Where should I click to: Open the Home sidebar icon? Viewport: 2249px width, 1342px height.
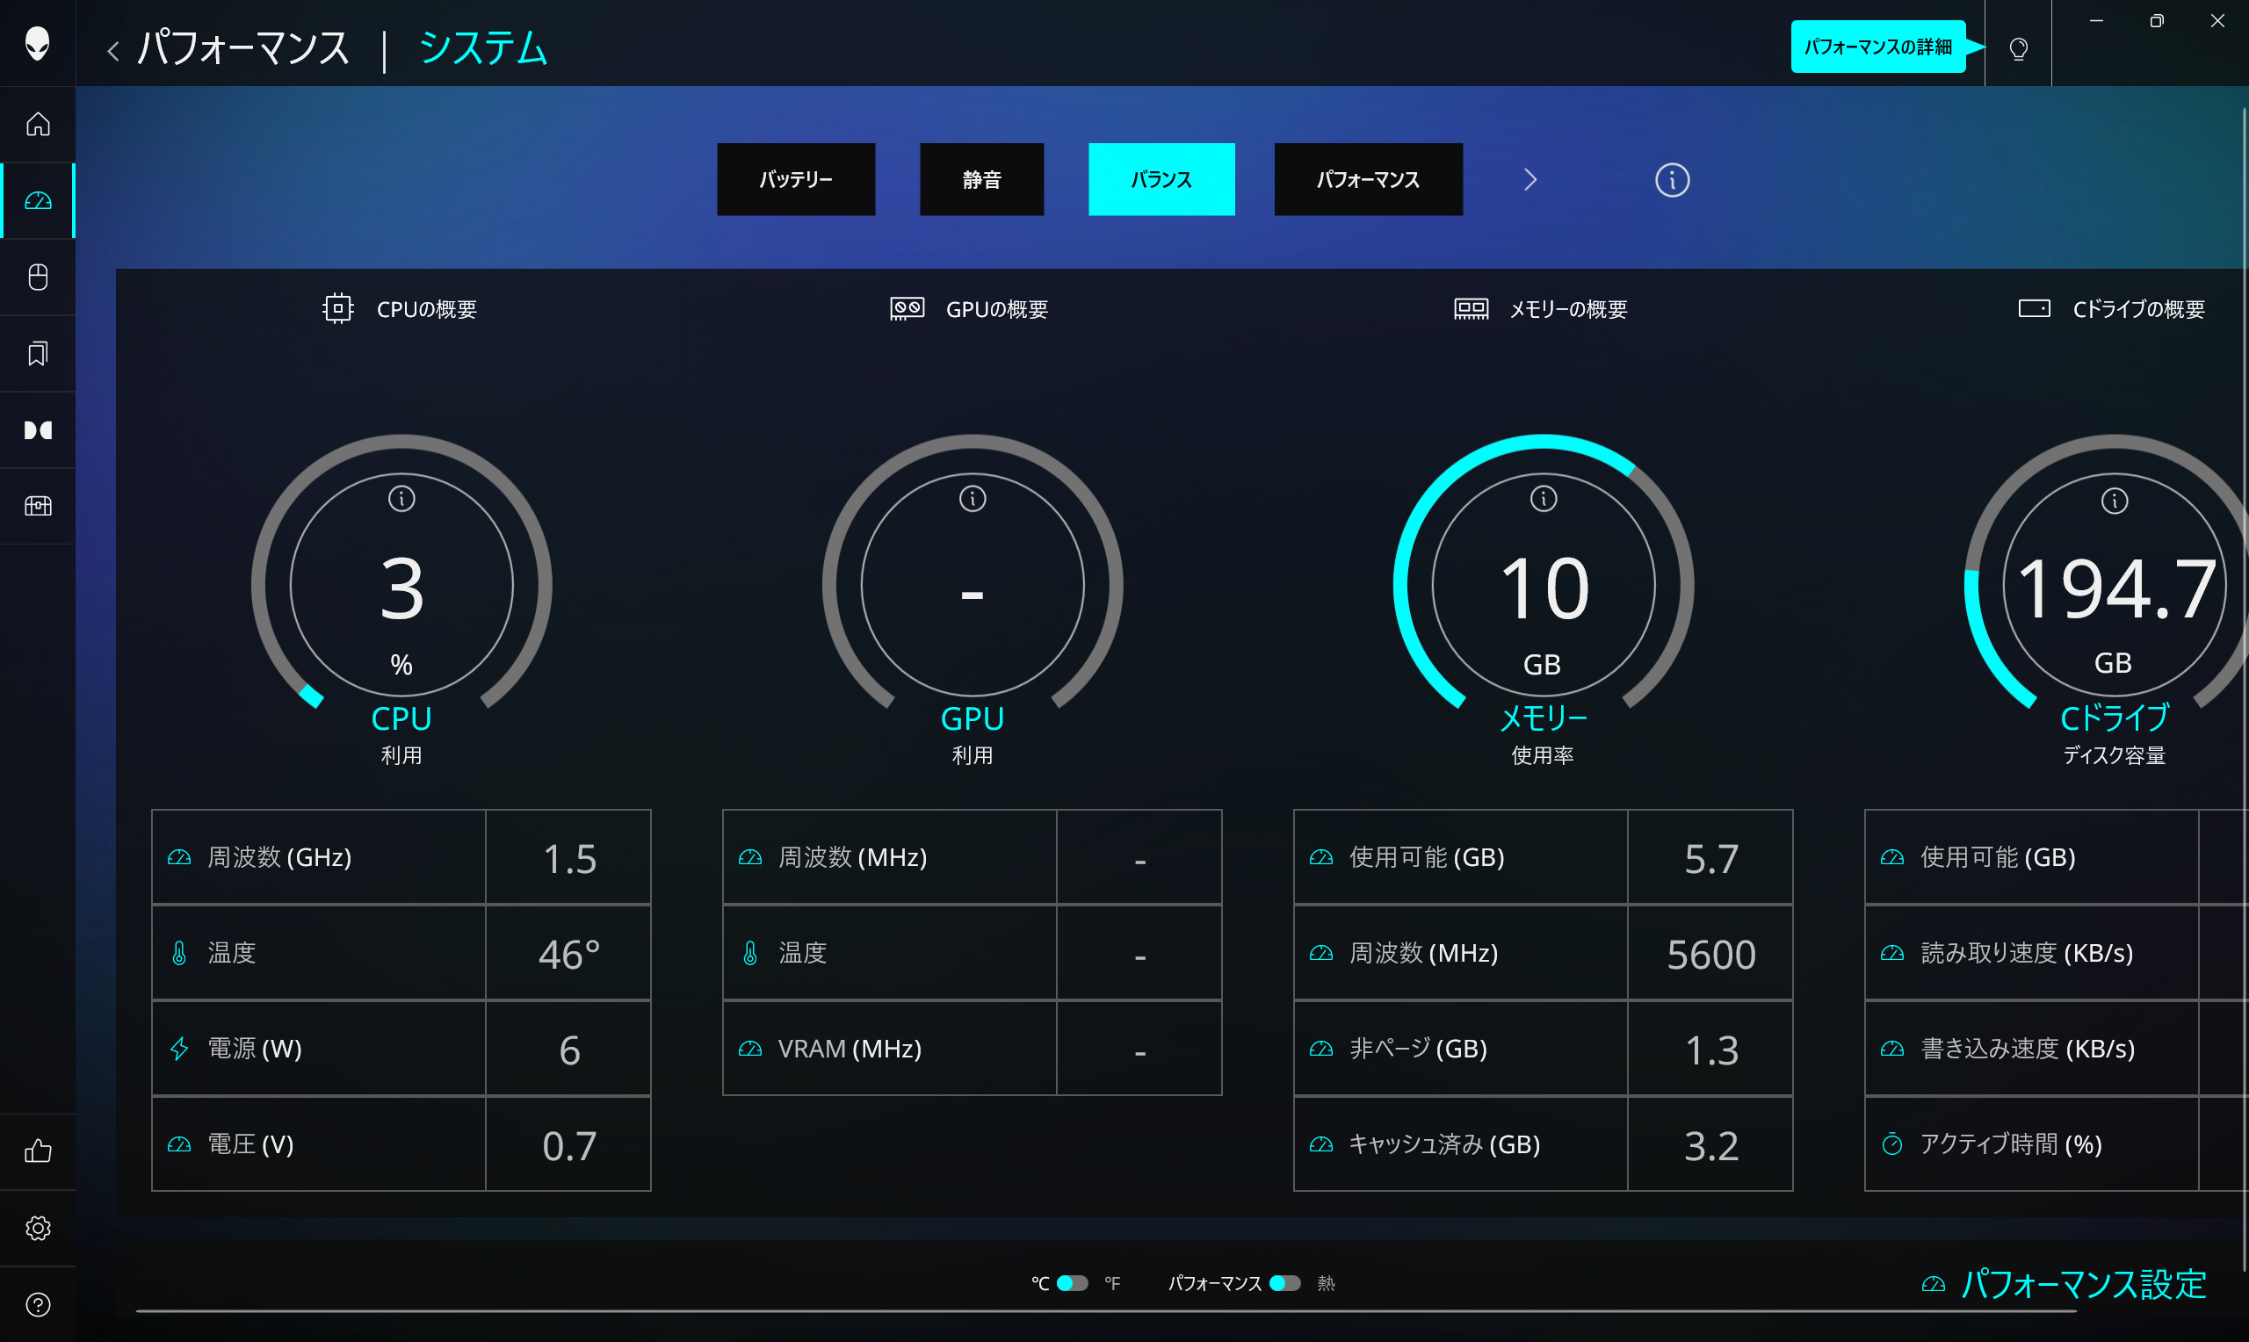[x=37, y=124]
